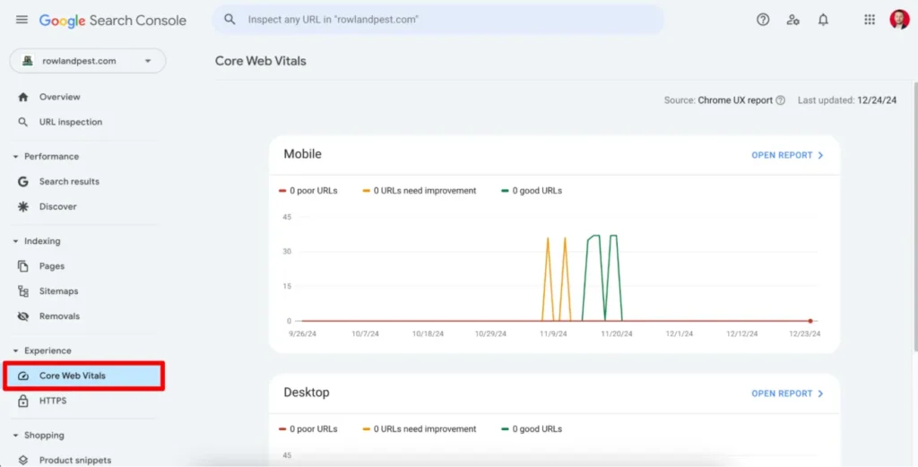Open the user settings people icon
This screenshot has width=918, height=467.
[x=792, y=20]
